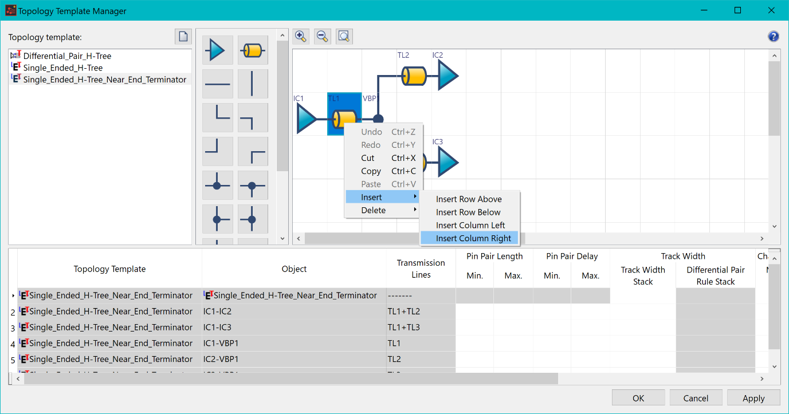Choose the T-junction with upward branch symbol

[x=217, y=186]
